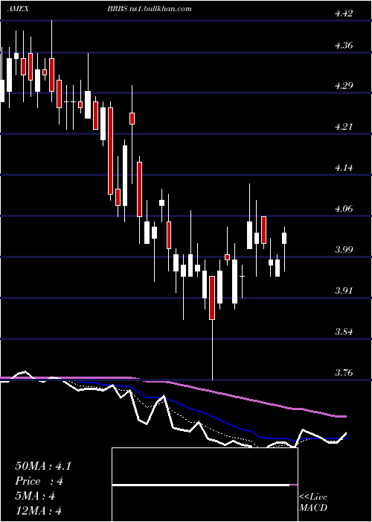Click the AMEX exchange label
The image size is (372, 522).
[17, 9]
